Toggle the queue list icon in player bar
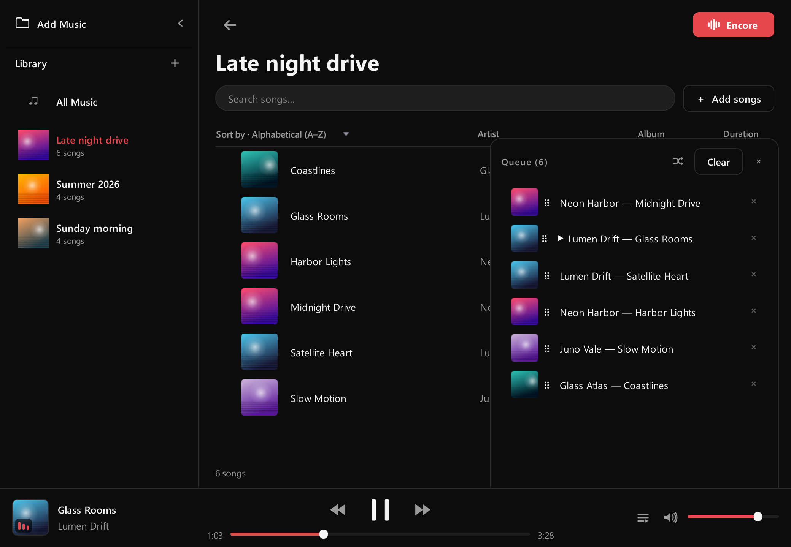791x547 pixels. 643,517
